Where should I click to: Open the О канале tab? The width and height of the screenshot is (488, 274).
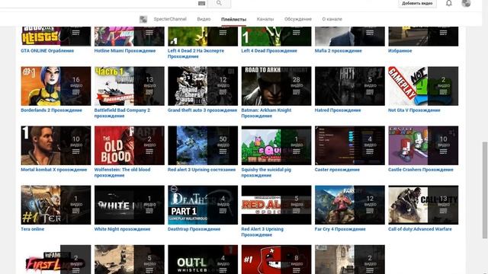point(332,19)
